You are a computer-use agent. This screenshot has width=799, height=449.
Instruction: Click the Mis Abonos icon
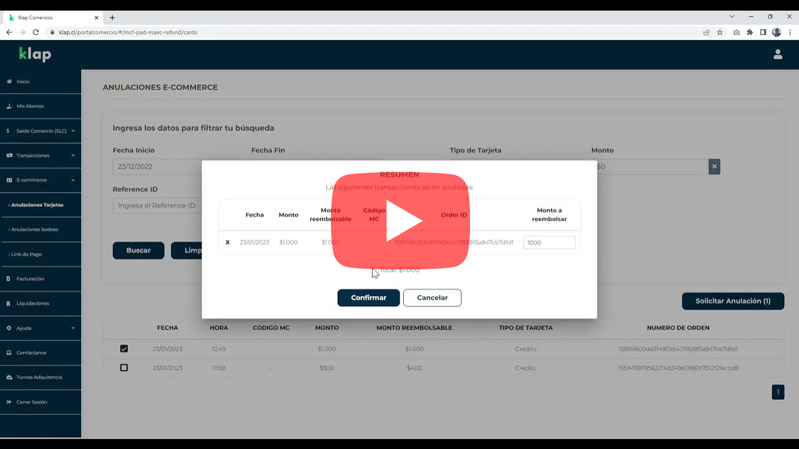coord(9,106)
